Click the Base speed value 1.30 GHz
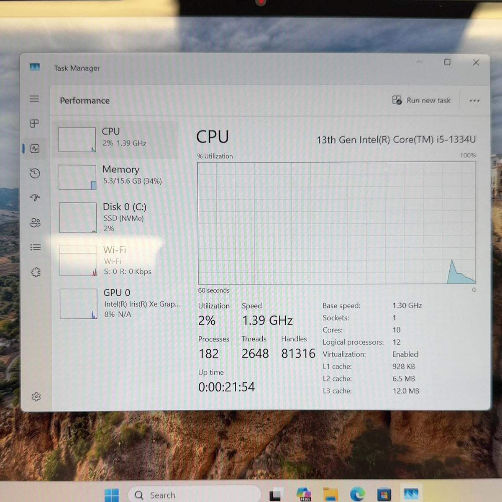Image resolution: width=502 pixels, height=502 pixels. pos(407,306)
